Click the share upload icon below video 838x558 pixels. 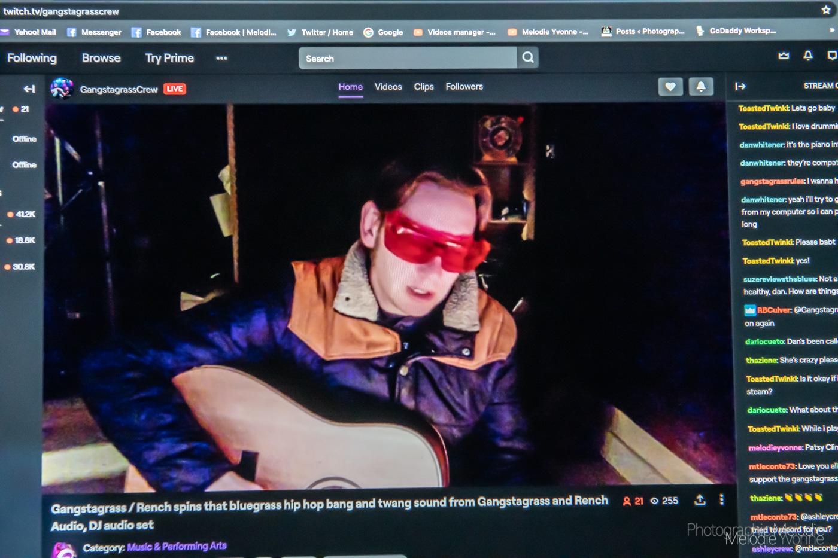point(700,500)
